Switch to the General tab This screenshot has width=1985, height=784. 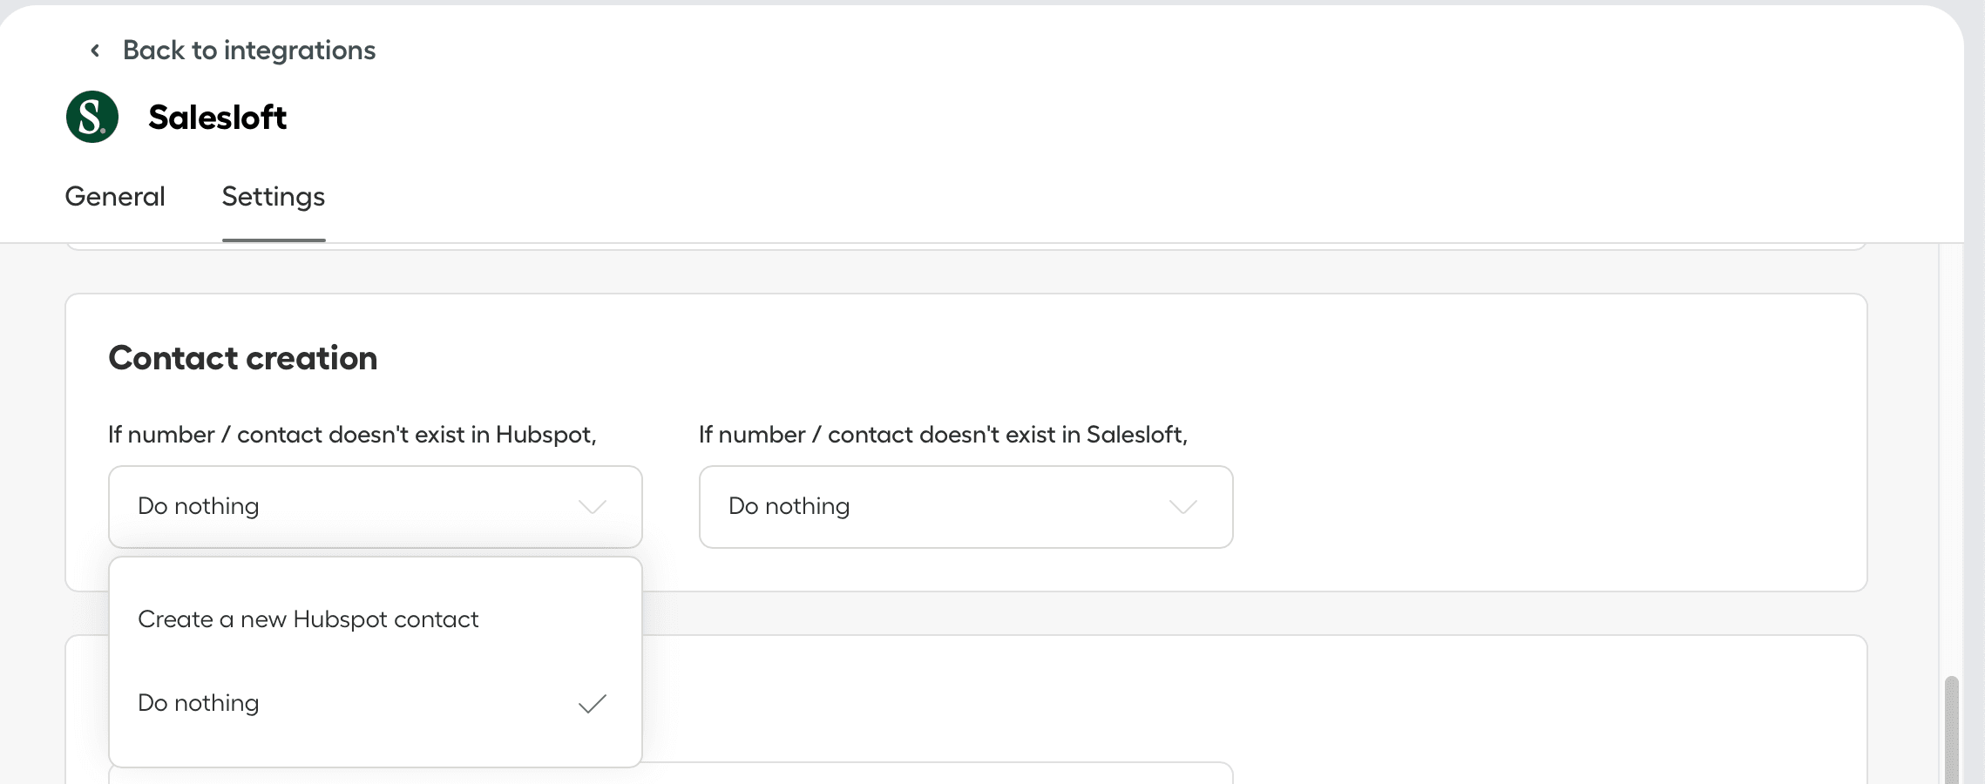click(115, 197)
